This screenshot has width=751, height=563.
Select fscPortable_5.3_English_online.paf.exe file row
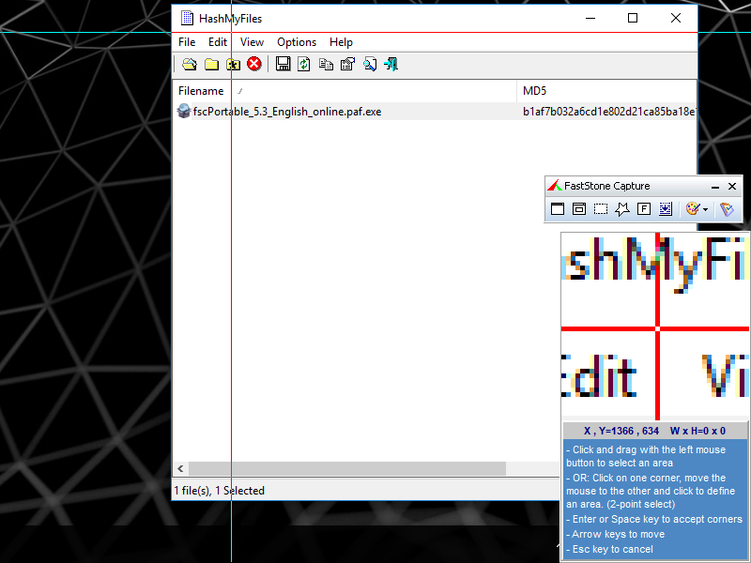click(286, 112)
